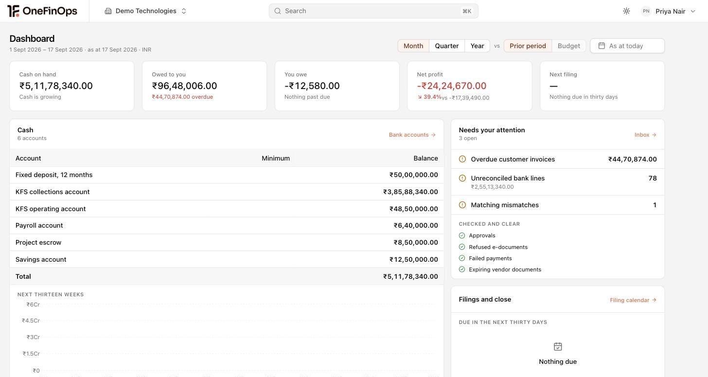
Task: Open the As at today date picker
Action: click(x=627, y=46)
